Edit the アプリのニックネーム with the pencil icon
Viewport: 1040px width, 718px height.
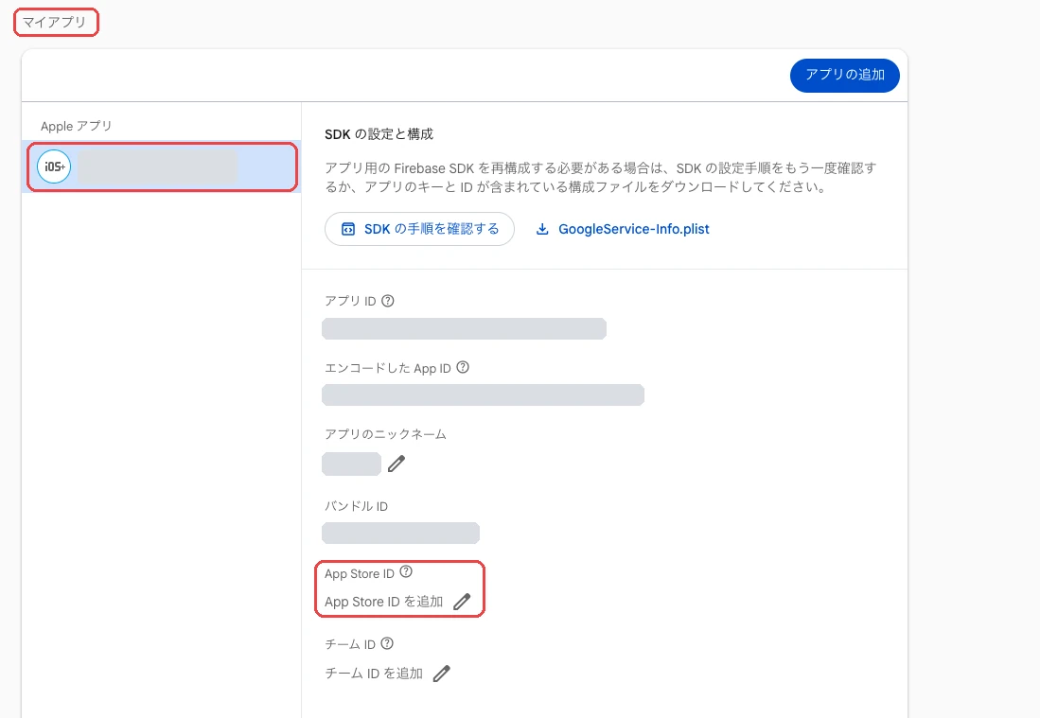point(396,464)
